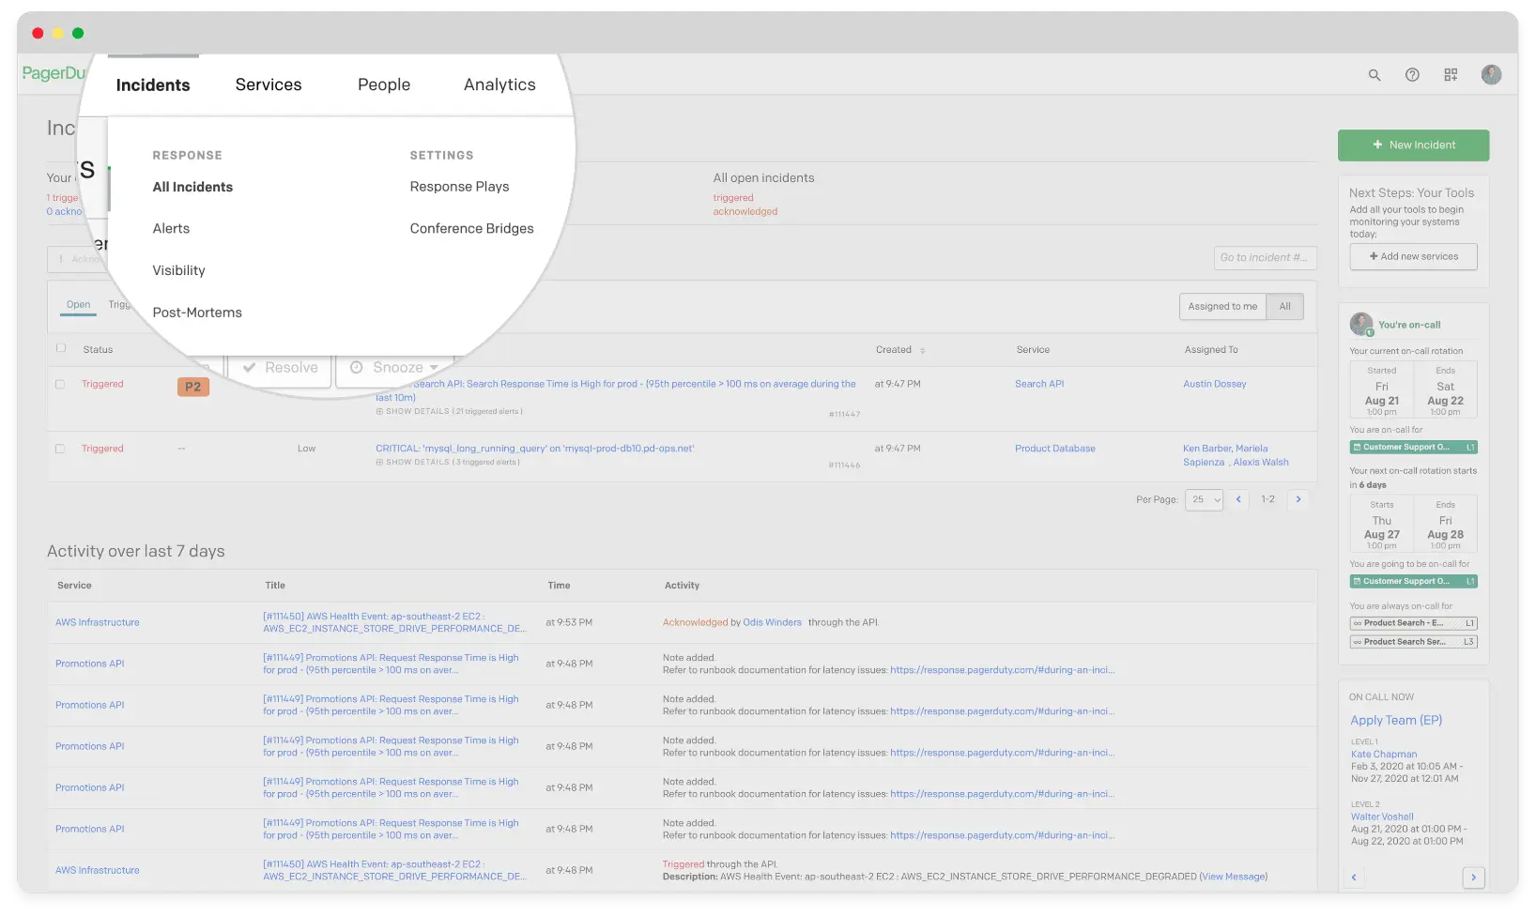This screenshot has width=1536, height=916.
Task: Open Product Search - E... L1 schedule badge
Action: coord(1413,623)
